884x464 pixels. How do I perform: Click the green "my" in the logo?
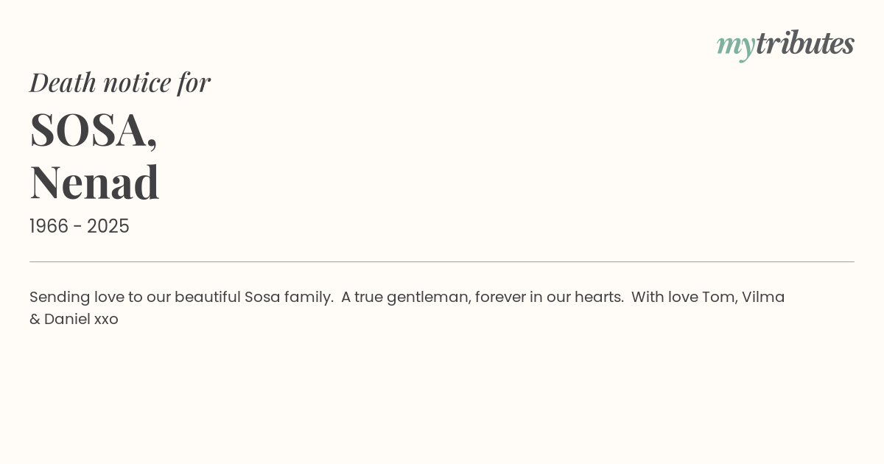point(735,45)
